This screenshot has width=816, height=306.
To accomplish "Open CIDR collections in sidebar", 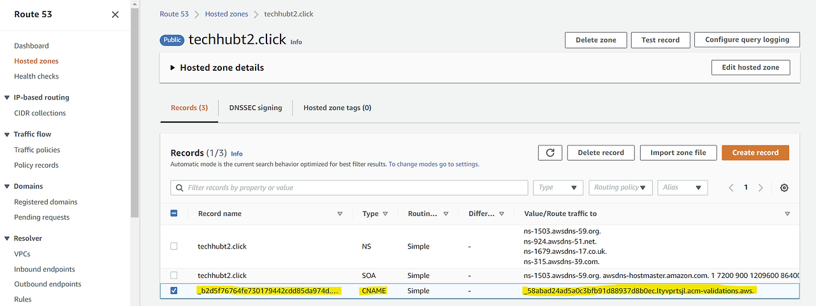I will coord(40,113).
